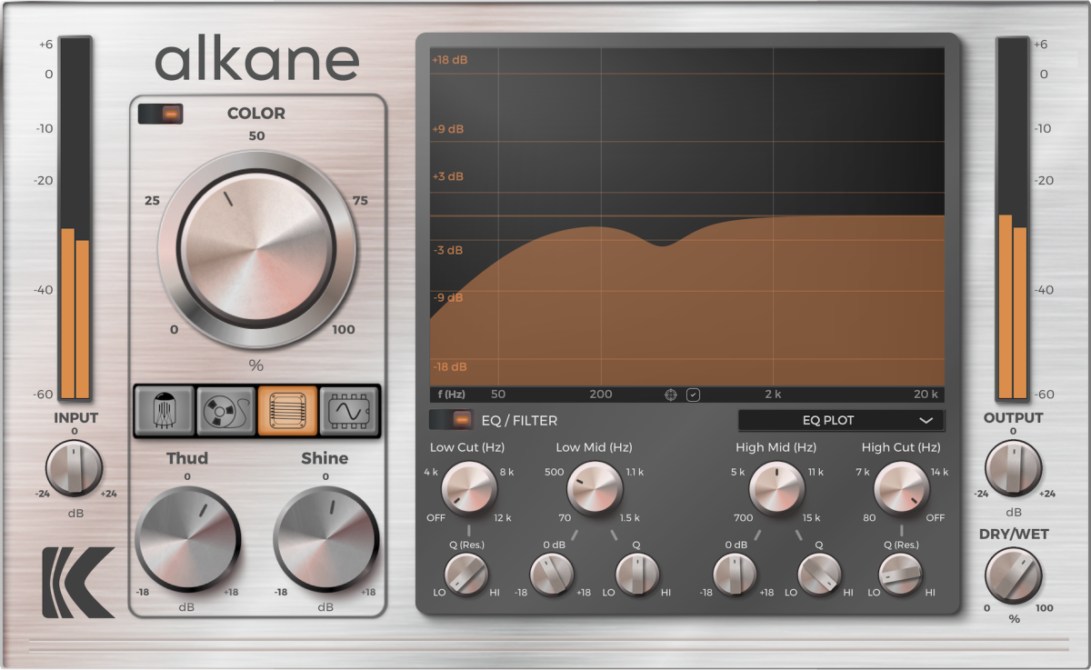Click the Low Mid (Hz) label
The width and height of the screenshot is (1091, 670).
click(595, 447)
